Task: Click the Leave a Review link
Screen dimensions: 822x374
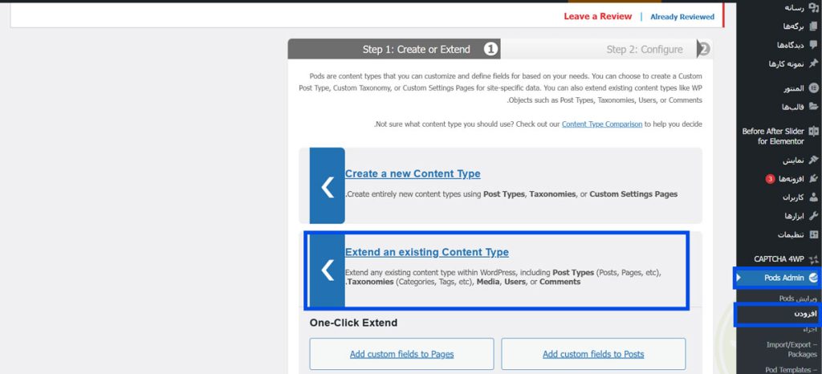Action: pyautogui.click(x=598, y=16)
